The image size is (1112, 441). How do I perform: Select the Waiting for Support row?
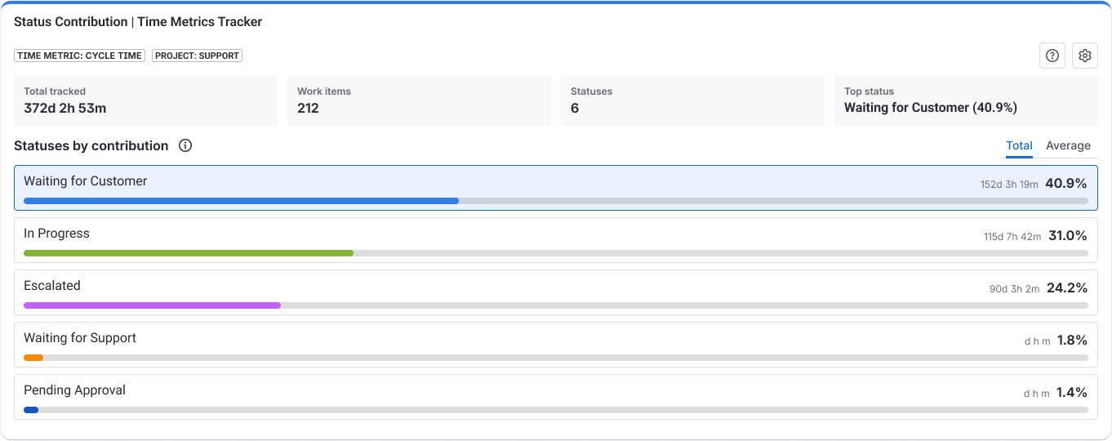point(556,345)
